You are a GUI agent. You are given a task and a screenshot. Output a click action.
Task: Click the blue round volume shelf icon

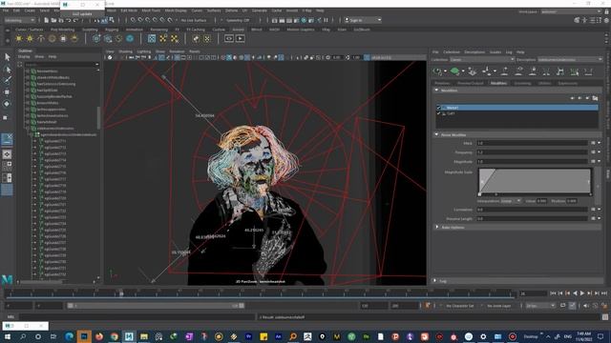tap(130, 38)
